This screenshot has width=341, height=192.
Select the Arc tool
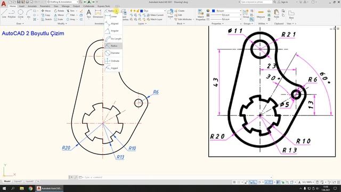pyautogui.click(x=29, y=13)
